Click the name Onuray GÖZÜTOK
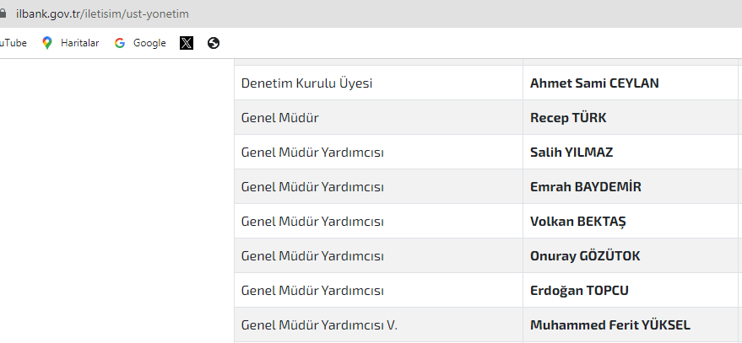742x343 pixels. [585, 255]
